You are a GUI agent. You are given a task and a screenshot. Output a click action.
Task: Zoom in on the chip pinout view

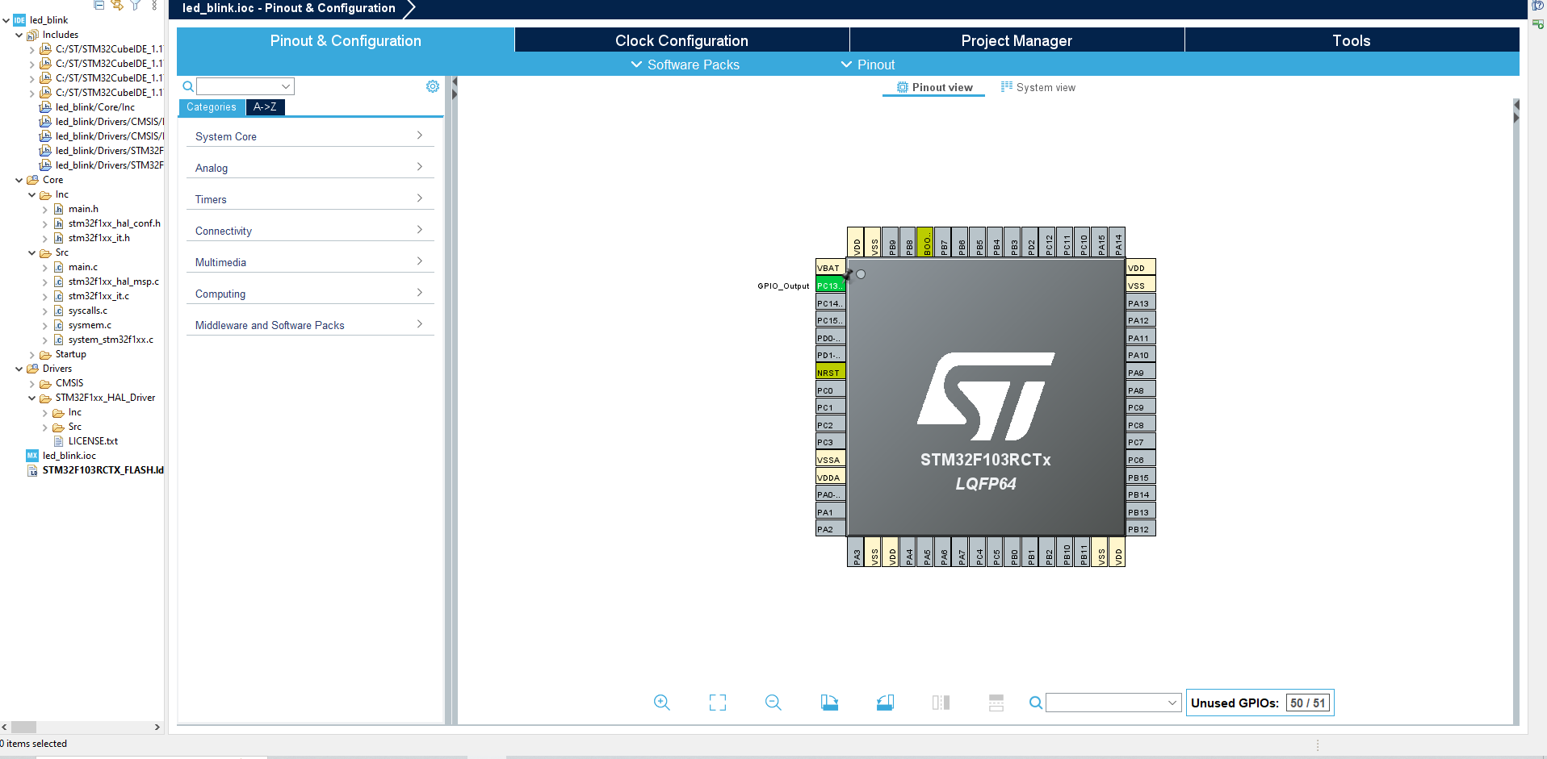[x=661, y=703]
